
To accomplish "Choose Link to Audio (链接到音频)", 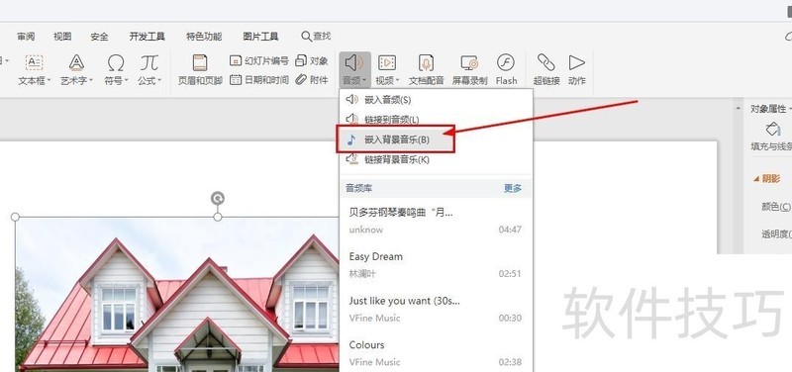I will coord(437,120).
